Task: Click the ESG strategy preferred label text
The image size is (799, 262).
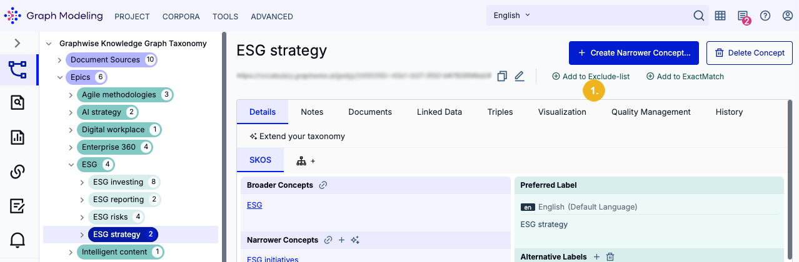Action: [x=544, y=225]
